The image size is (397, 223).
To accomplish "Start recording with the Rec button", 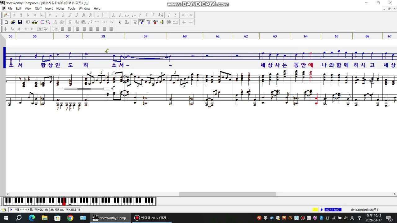I will pyautogui.click(x=135, y=22).
